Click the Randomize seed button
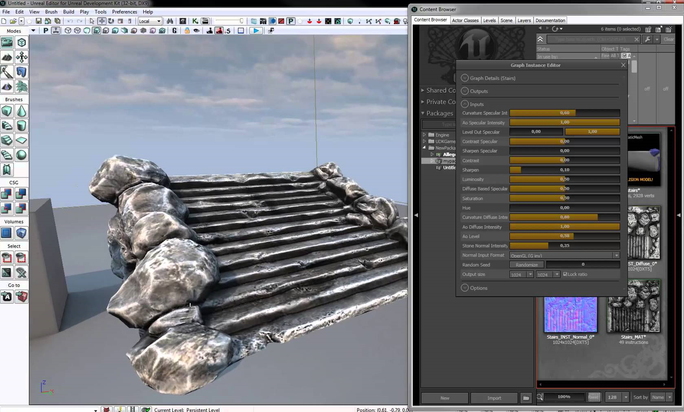 527,265
